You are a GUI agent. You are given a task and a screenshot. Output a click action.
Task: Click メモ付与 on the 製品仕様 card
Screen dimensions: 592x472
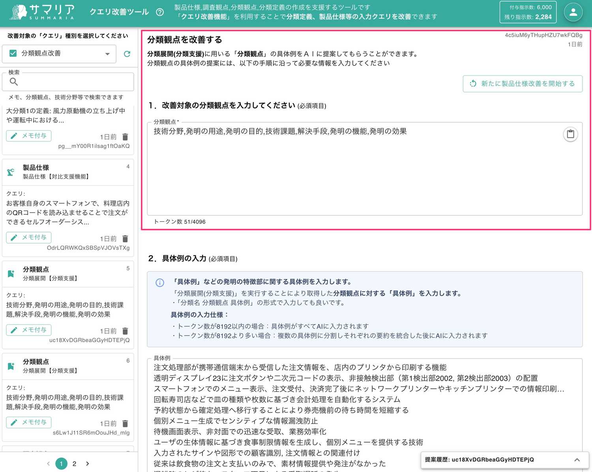tap(29, 238)
